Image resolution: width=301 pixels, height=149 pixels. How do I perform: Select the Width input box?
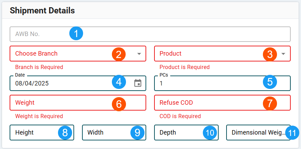click(x=105, y=133)
